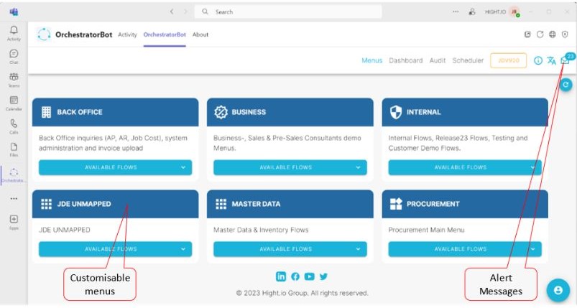Viewport: 577px width, 308px height.
Task: Open the floating user profile button
Action: coord(558,290)
